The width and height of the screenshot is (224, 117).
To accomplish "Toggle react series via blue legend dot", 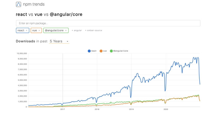I will (89, 51).
